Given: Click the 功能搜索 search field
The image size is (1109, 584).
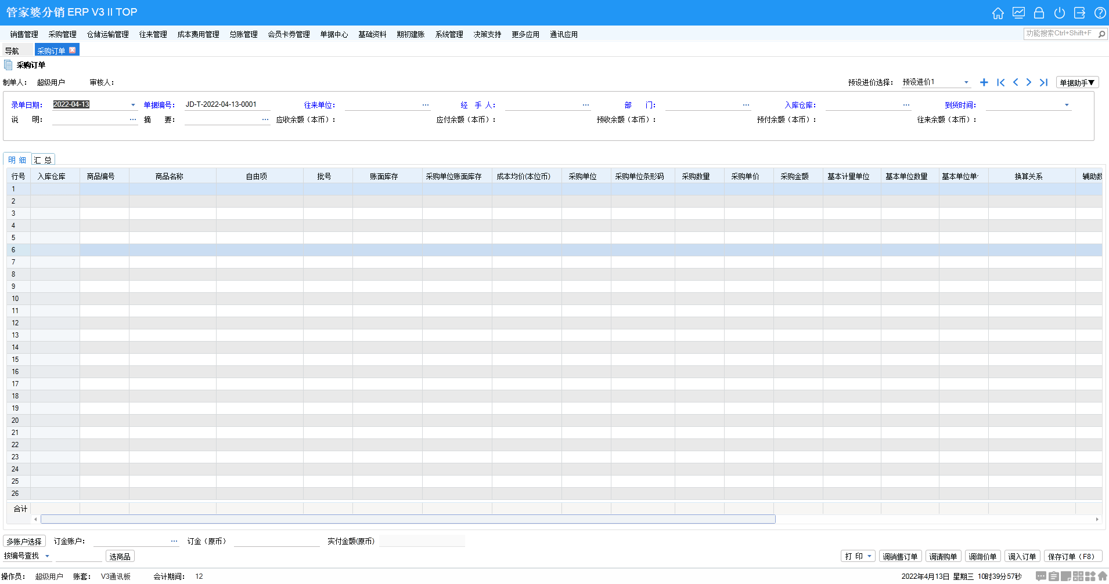Looking at the screenshot, I should point(1061,34).
